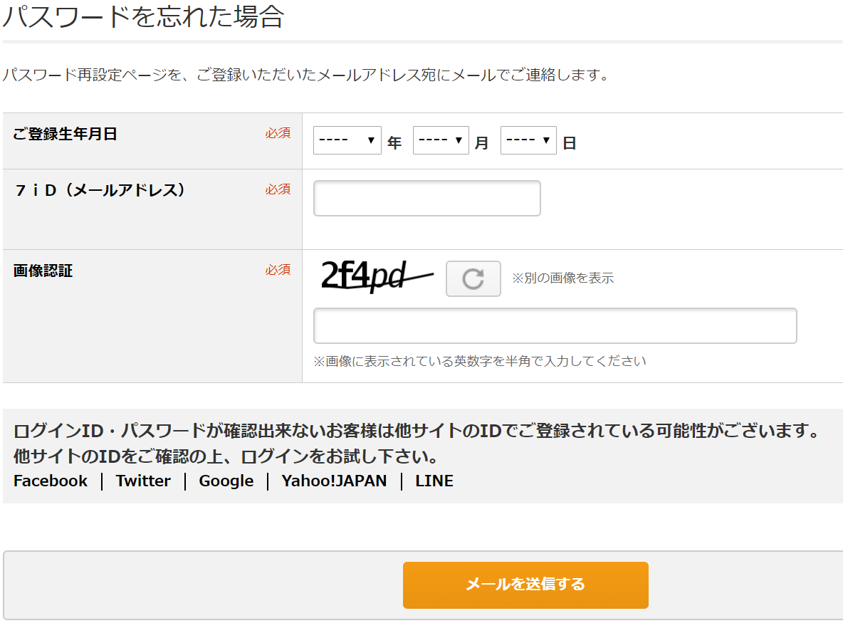Click the Yahoo!JAPAN link
This screenshot has width=843, height=628.
click(334, 481)
